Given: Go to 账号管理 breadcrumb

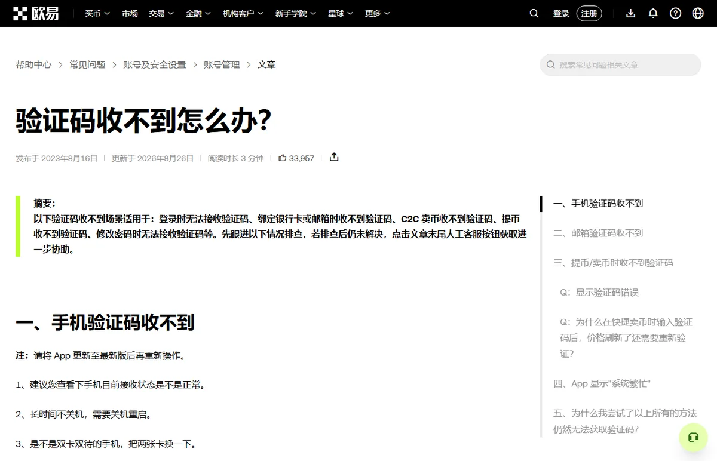Looking at the screenshot, I should [x=222, y=64].
